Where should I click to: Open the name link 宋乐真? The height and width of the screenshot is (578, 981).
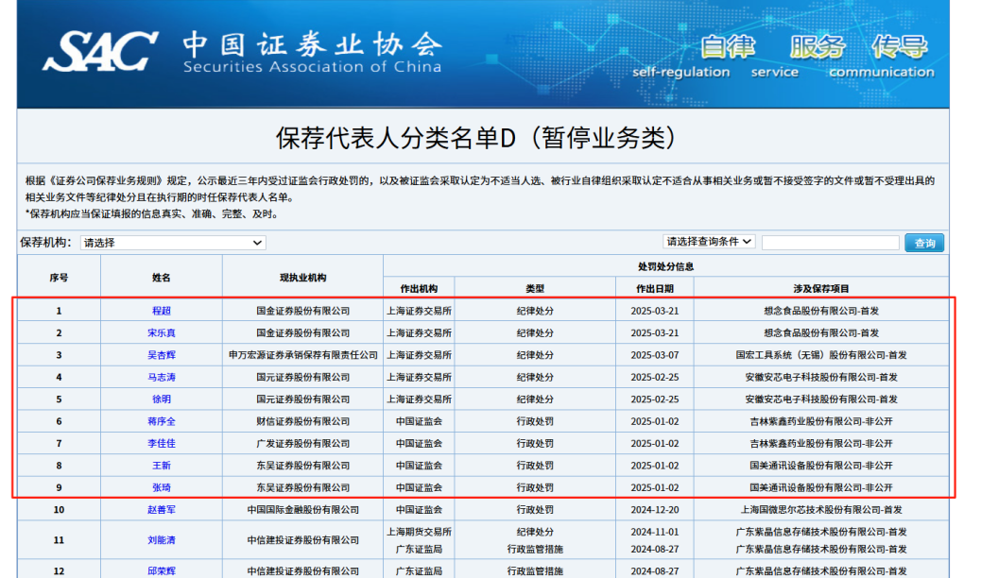(x=162, y=332)
